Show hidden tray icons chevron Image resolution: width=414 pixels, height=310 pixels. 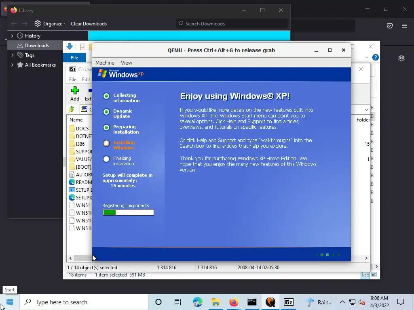[342, 302]
